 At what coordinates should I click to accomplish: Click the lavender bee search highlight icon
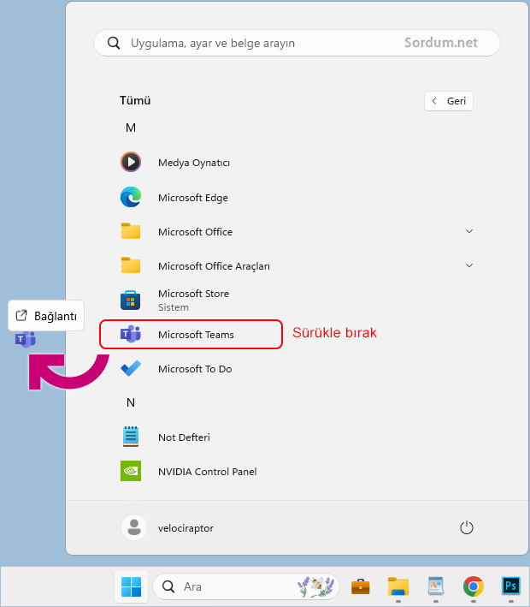(x=315, y=586)
